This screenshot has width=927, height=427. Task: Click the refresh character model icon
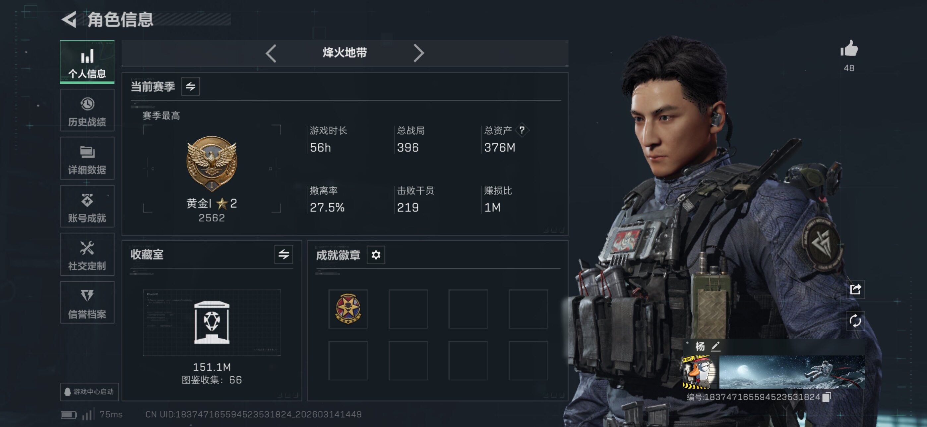(855, 321)
